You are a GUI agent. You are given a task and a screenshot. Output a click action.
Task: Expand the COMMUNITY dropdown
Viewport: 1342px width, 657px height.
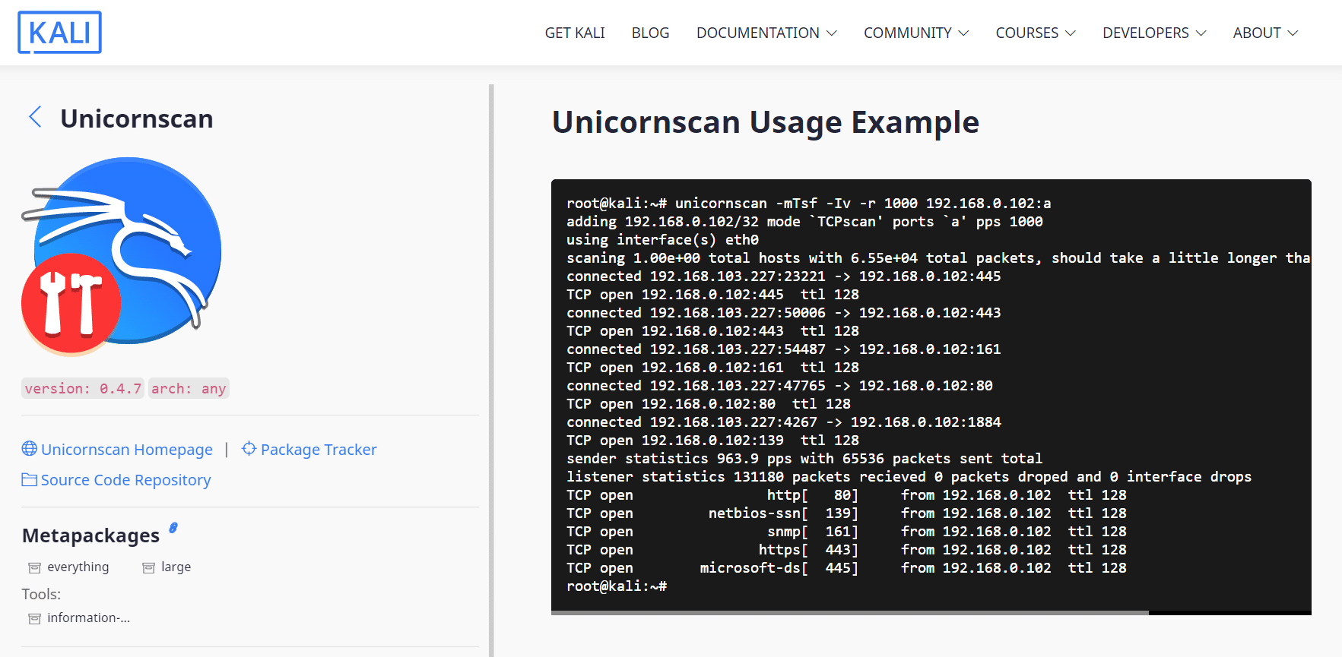pos(916,33)
